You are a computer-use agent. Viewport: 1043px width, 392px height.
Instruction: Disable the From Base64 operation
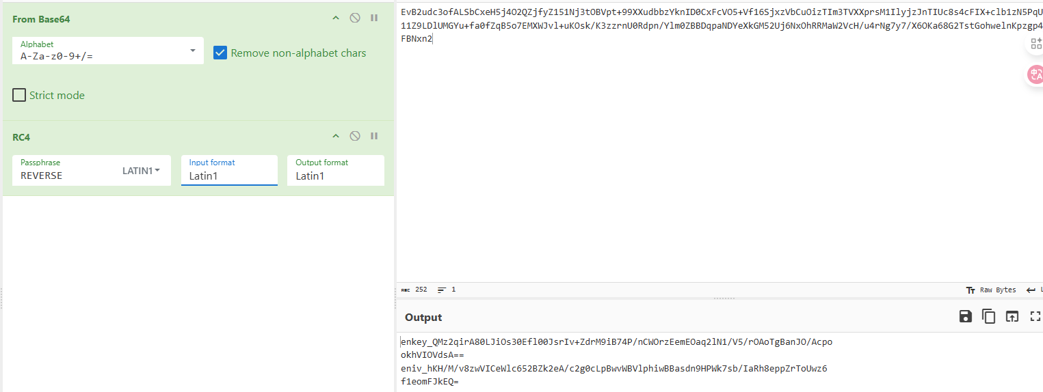pyautogui.click(x=355, y=18)
